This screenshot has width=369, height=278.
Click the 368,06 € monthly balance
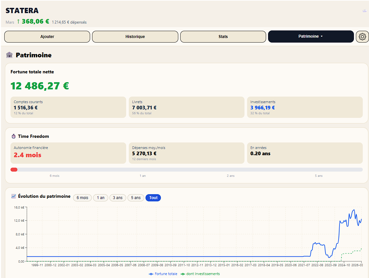35,21
